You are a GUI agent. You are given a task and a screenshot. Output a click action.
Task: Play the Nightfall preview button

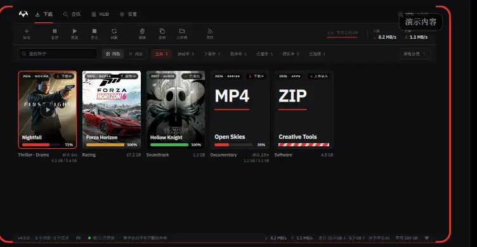(48, 110)
